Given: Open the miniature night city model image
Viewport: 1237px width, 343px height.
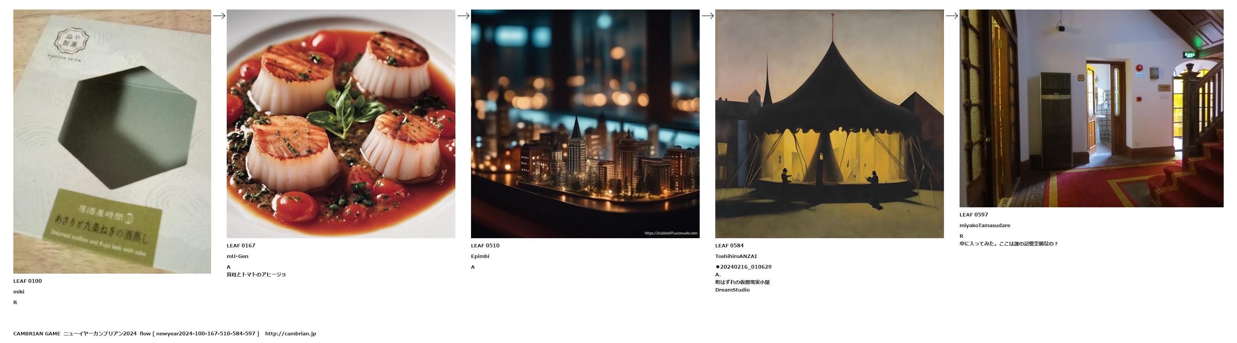Looking at the screenshot, I should [585, 123].
